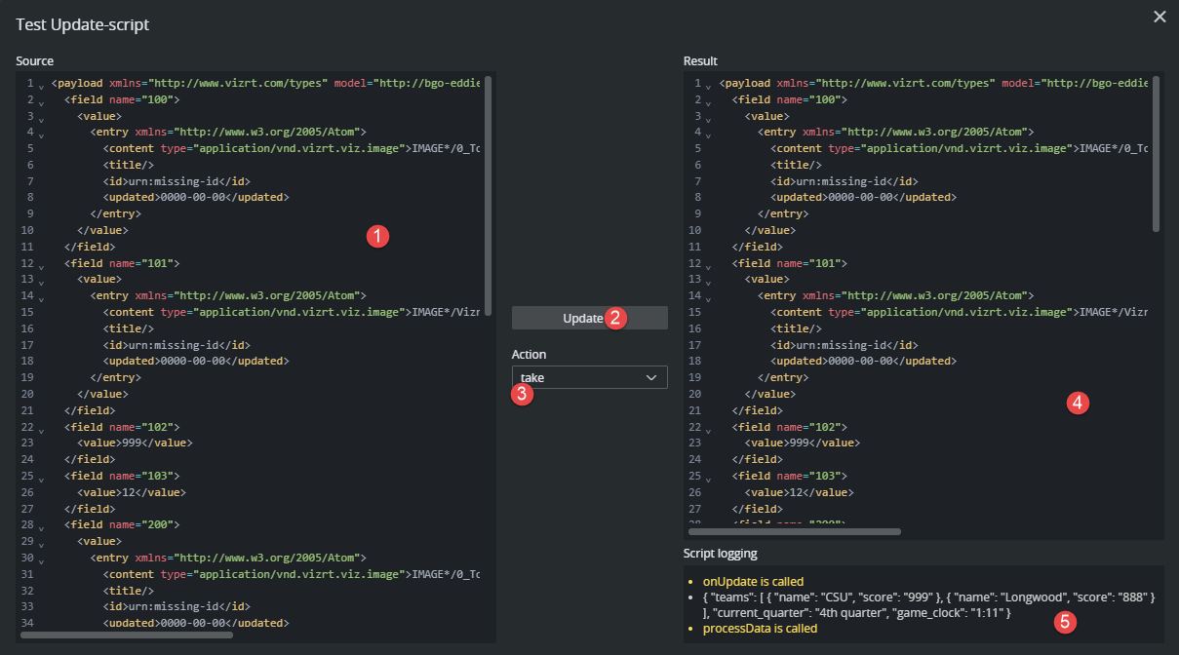This screenshot has width=1179, height=655.
Task: Collapse field name="101" in the Source editor
Action: click(x=40, y=265)
